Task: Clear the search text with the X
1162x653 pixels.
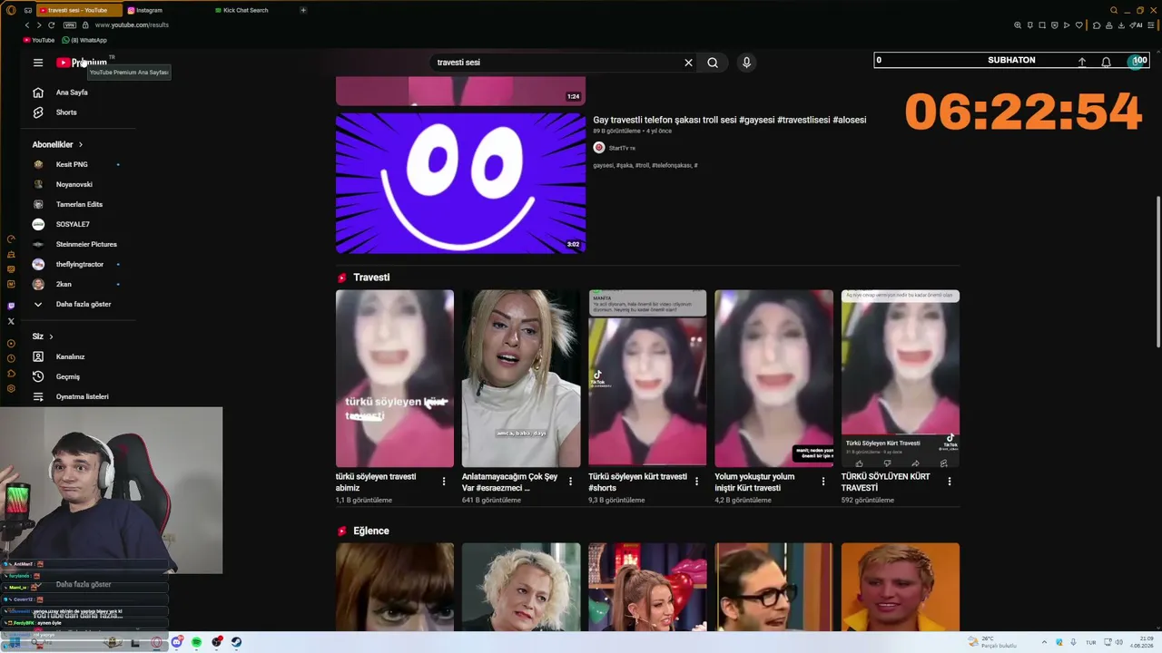Action: pos(688,63)
